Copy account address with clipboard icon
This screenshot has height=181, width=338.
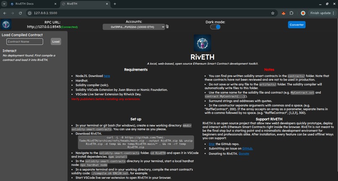167,26
